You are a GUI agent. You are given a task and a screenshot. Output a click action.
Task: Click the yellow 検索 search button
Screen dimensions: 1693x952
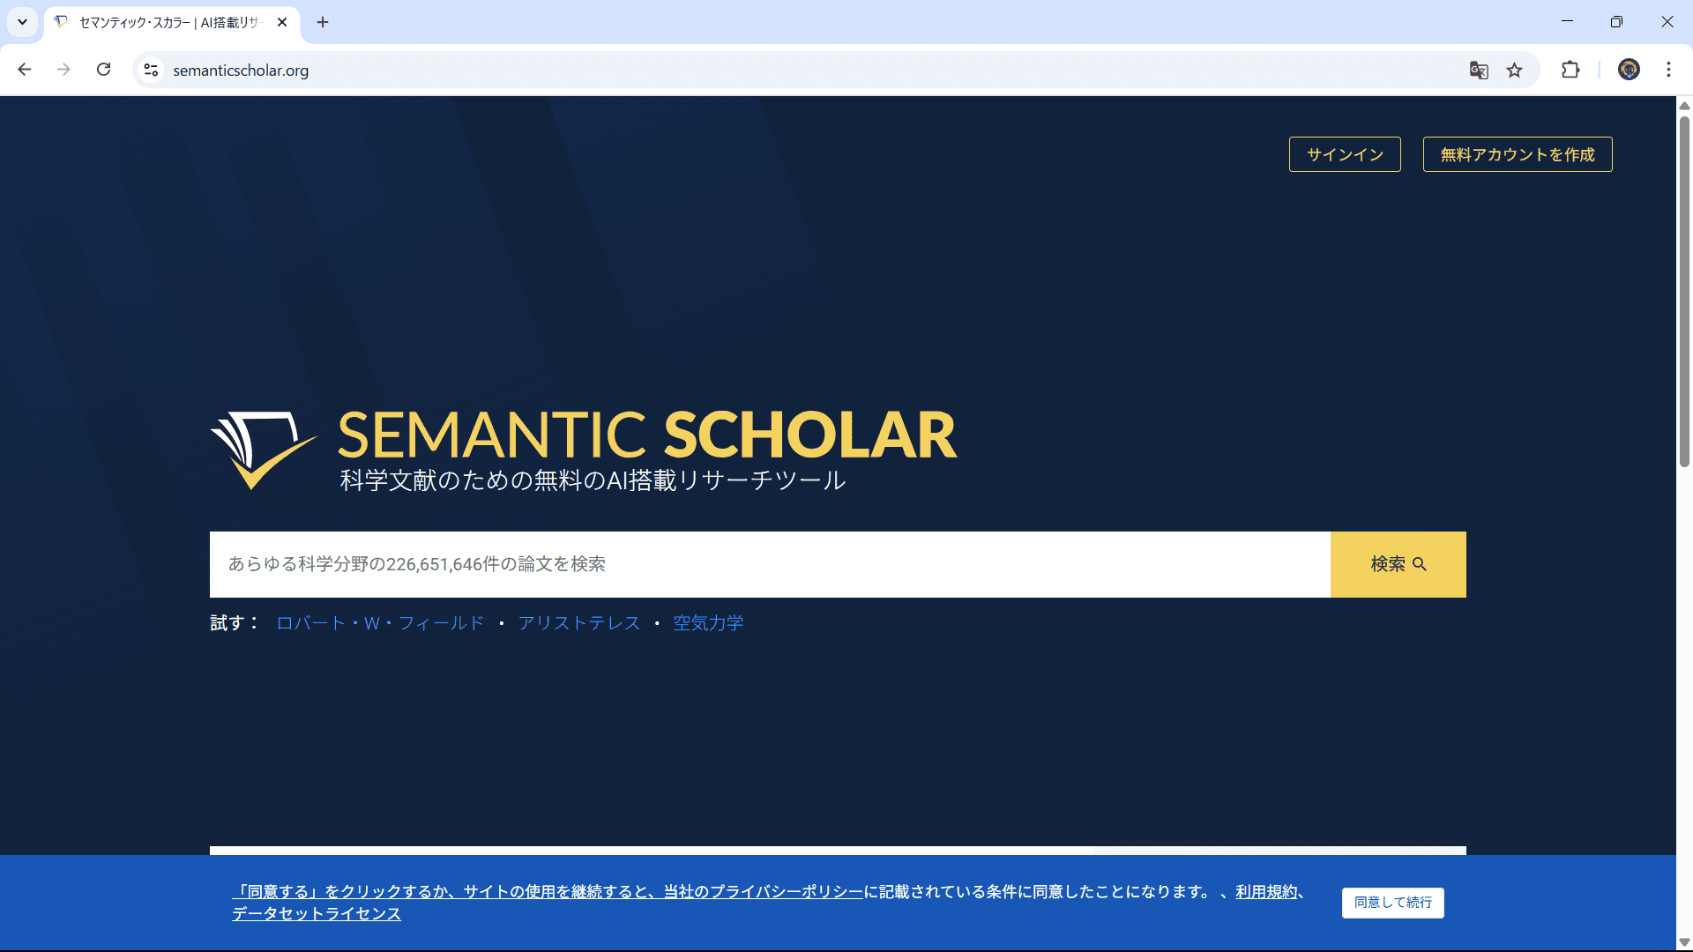pos(1398,564)
